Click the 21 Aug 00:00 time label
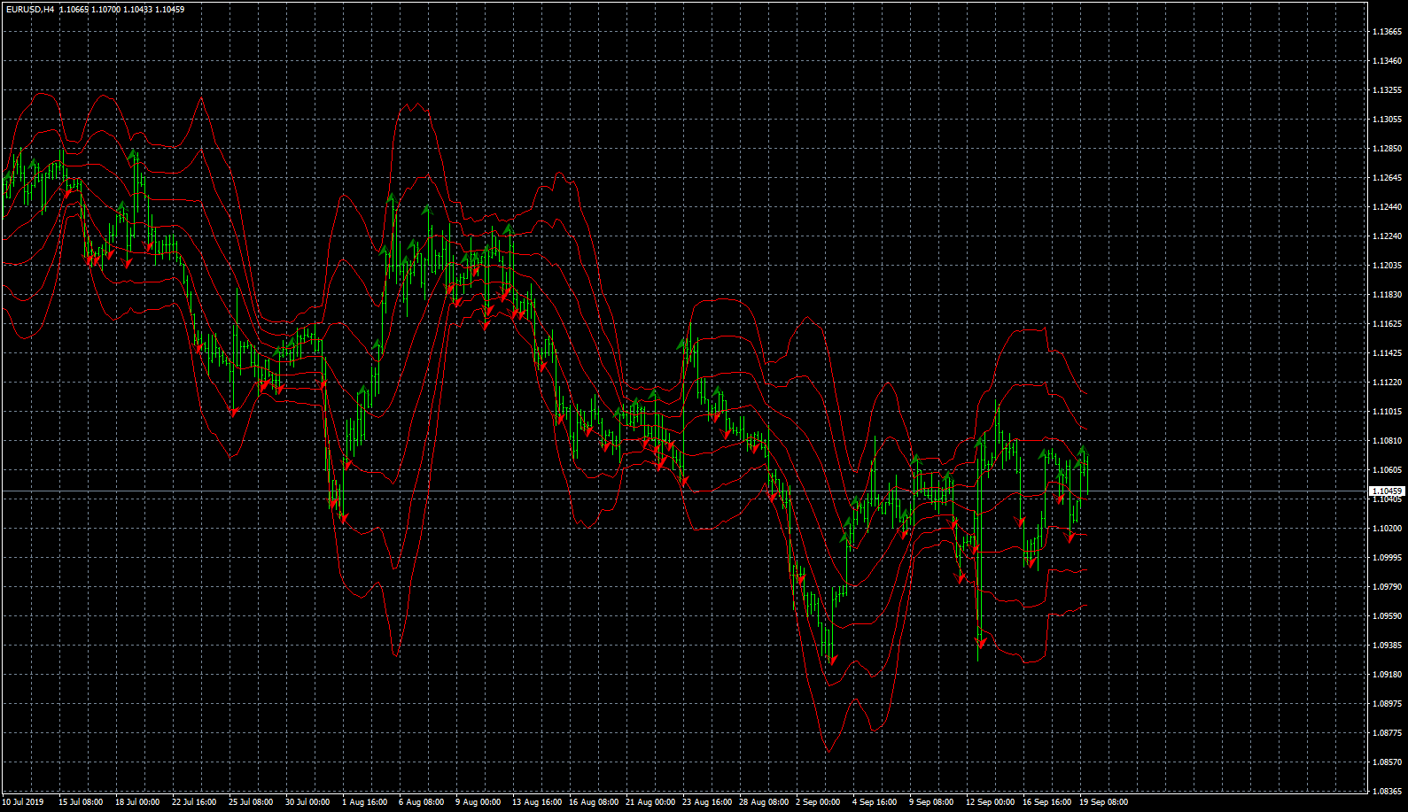 tap(650, 802)
